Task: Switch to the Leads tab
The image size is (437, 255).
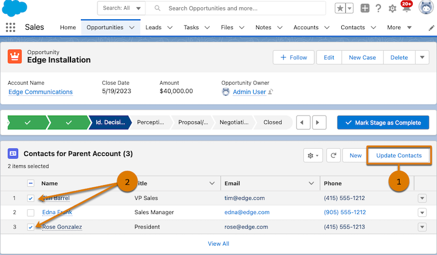Action: (x=154, y=28)
